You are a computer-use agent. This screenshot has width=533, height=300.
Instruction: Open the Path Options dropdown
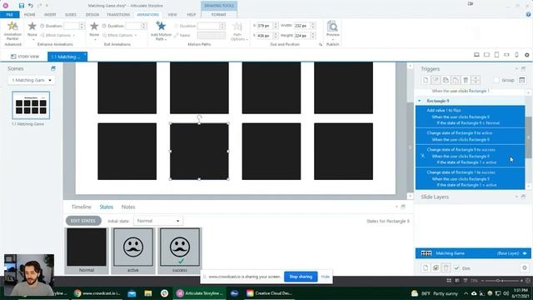(238, 31)
